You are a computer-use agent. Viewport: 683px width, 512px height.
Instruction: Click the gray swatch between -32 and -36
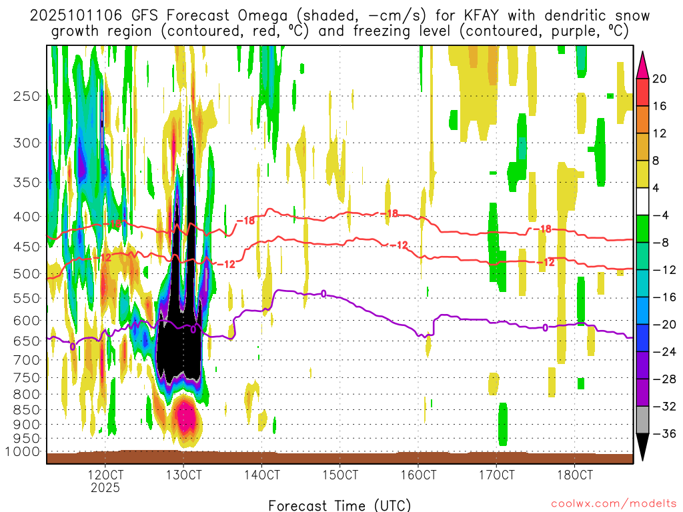click(x=642, y=420)
